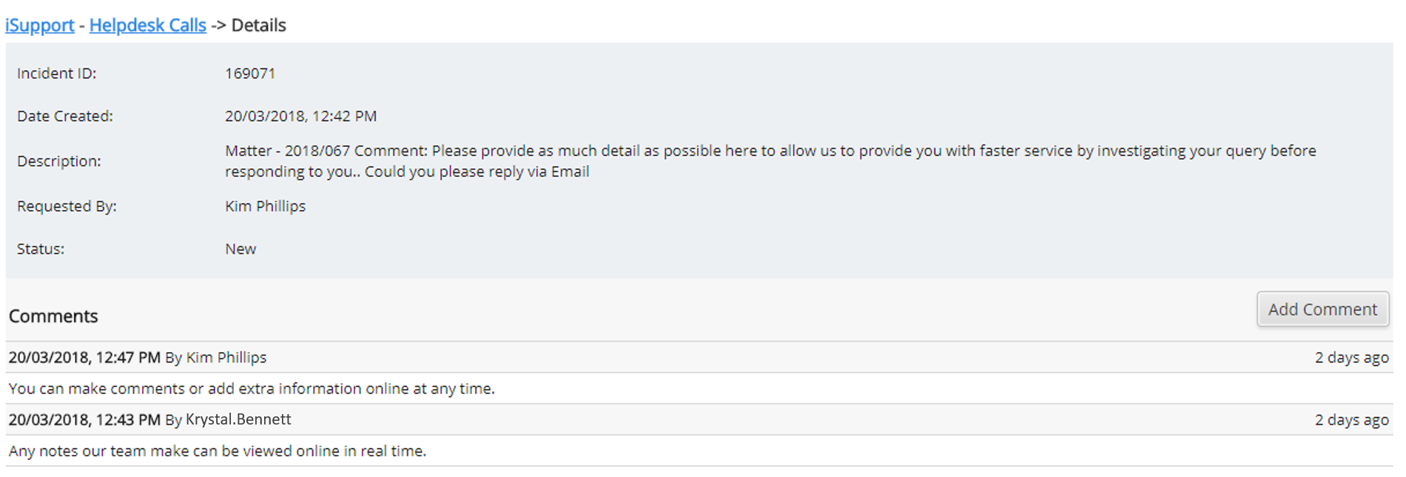Screen dimensions: 1406x477
Task: Click the Incident ID field label
Action: [x=57, y=73]
